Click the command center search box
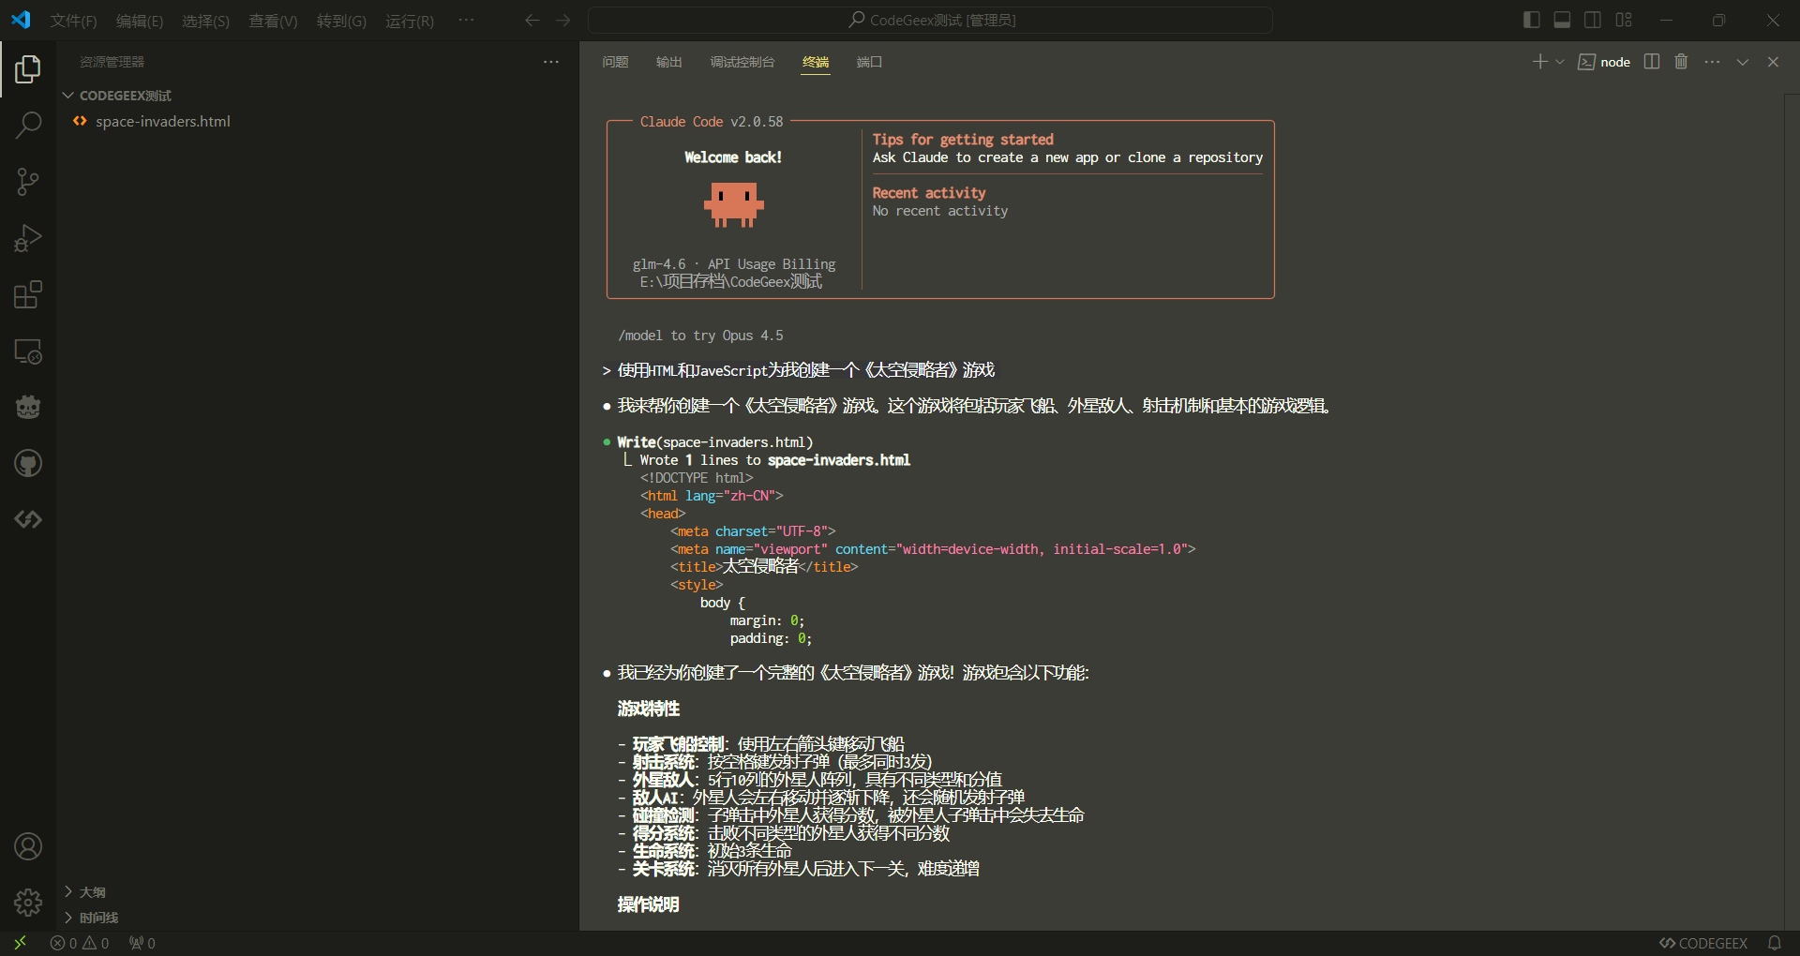 pyautogui.click(x=930, y=20)
